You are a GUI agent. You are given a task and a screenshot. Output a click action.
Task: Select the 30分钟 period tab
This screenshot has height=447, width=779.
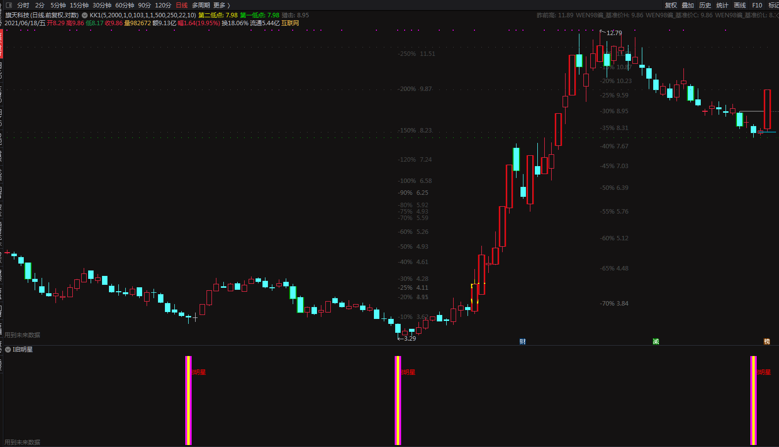[102, 5]
